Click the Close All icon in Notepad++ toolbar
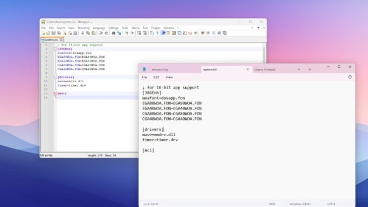This screenshot has height=207, width=368. tap(70, 33)
